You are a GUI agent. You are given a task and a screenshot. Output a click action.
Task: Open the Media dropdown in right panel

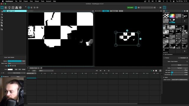pos(180,68)
